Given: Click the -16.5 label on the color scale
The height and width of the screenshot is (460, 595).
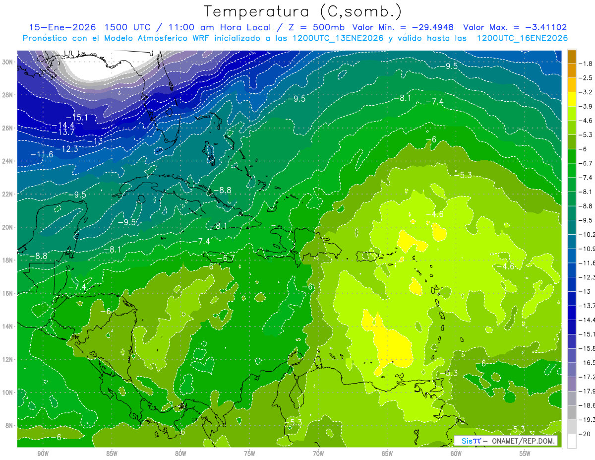Looking at the screenshot, I should coord(587,363).
